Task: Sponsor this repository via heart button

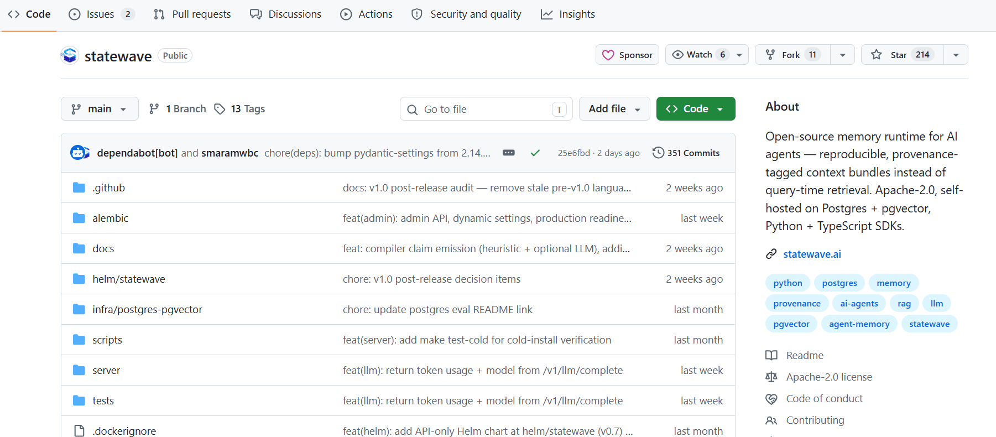Action: click(627, 55)
